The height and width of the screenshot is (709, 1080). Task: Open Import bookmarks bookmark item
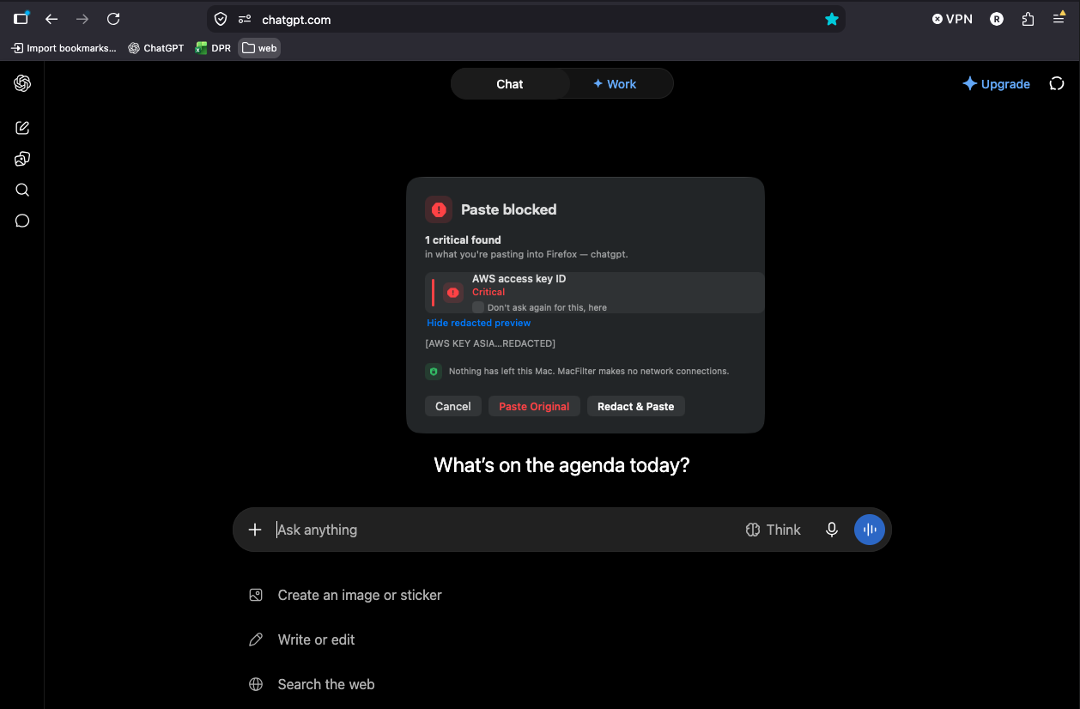click(x=64, y=48)
